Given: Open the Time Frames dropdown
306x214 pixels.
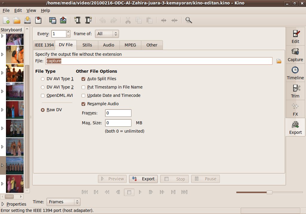Looking at the screenshot, I should (63, 202).
